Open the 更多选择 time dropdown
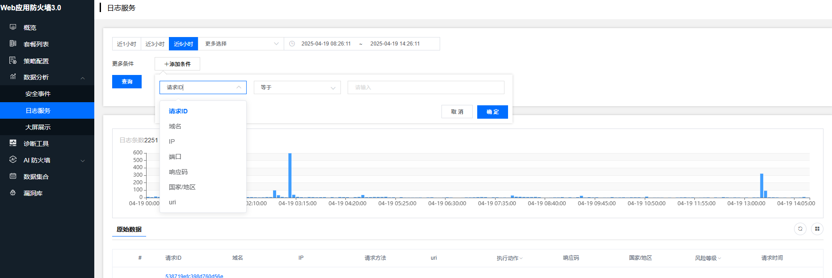832x278 pixels. click(241, 44)
